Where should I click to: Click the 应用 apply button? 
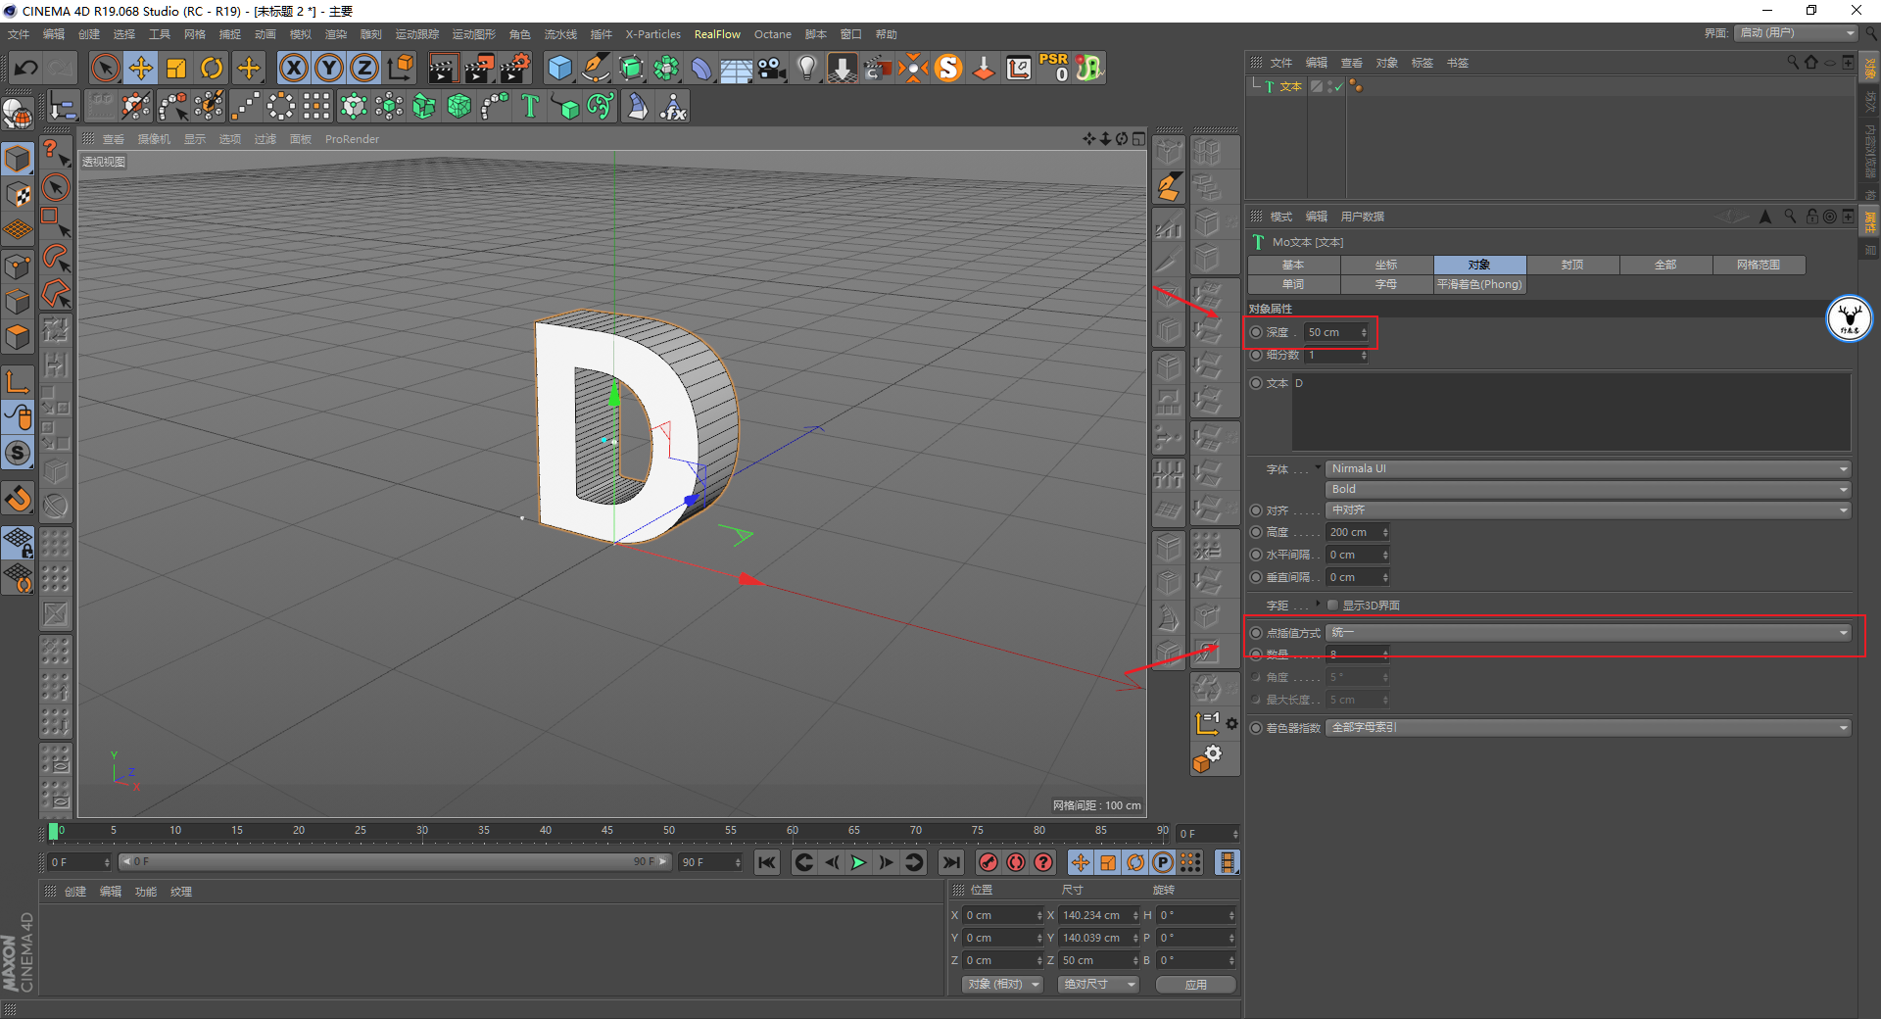tap(1195, 985)
